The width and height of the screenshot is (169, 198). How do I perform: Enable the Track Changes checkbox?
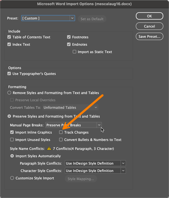tap(61, 132)
